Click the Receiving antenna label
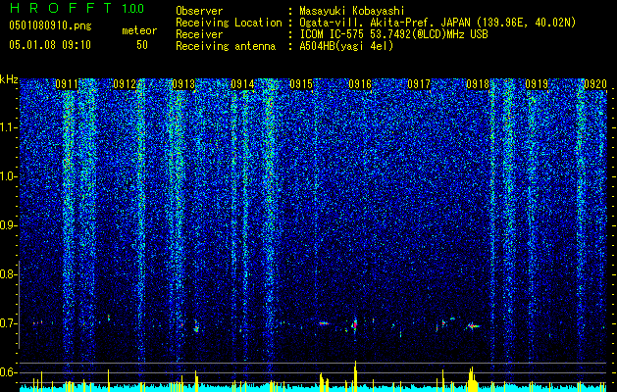This screenshot has height=392, width=617. tap(226, 46)
